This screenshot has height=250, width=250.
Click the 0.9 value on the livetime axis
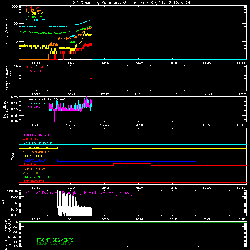15,227
